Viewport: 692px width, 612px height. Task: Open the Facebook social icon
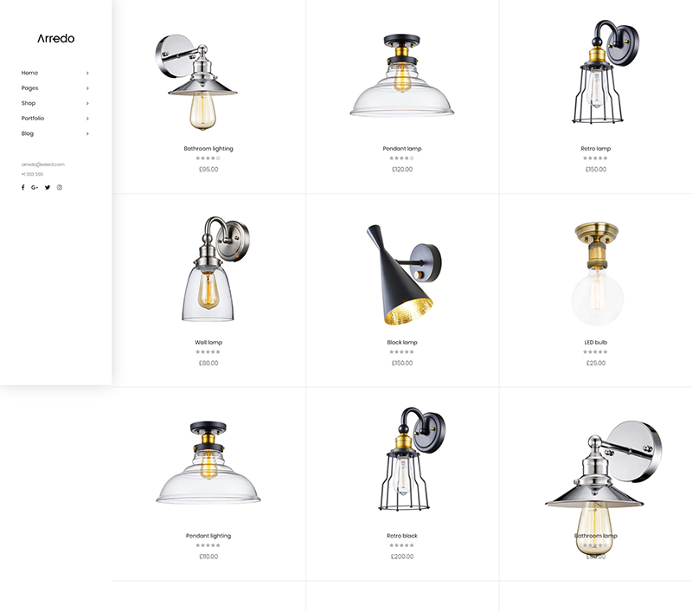coord(23,187)
